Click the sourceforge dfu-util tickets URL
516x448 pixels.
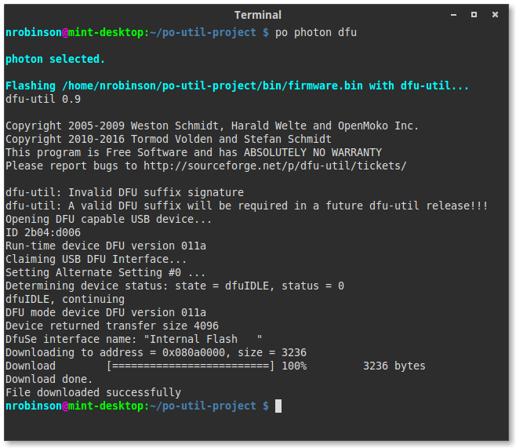pyautogui.click(x=275, y=166)
